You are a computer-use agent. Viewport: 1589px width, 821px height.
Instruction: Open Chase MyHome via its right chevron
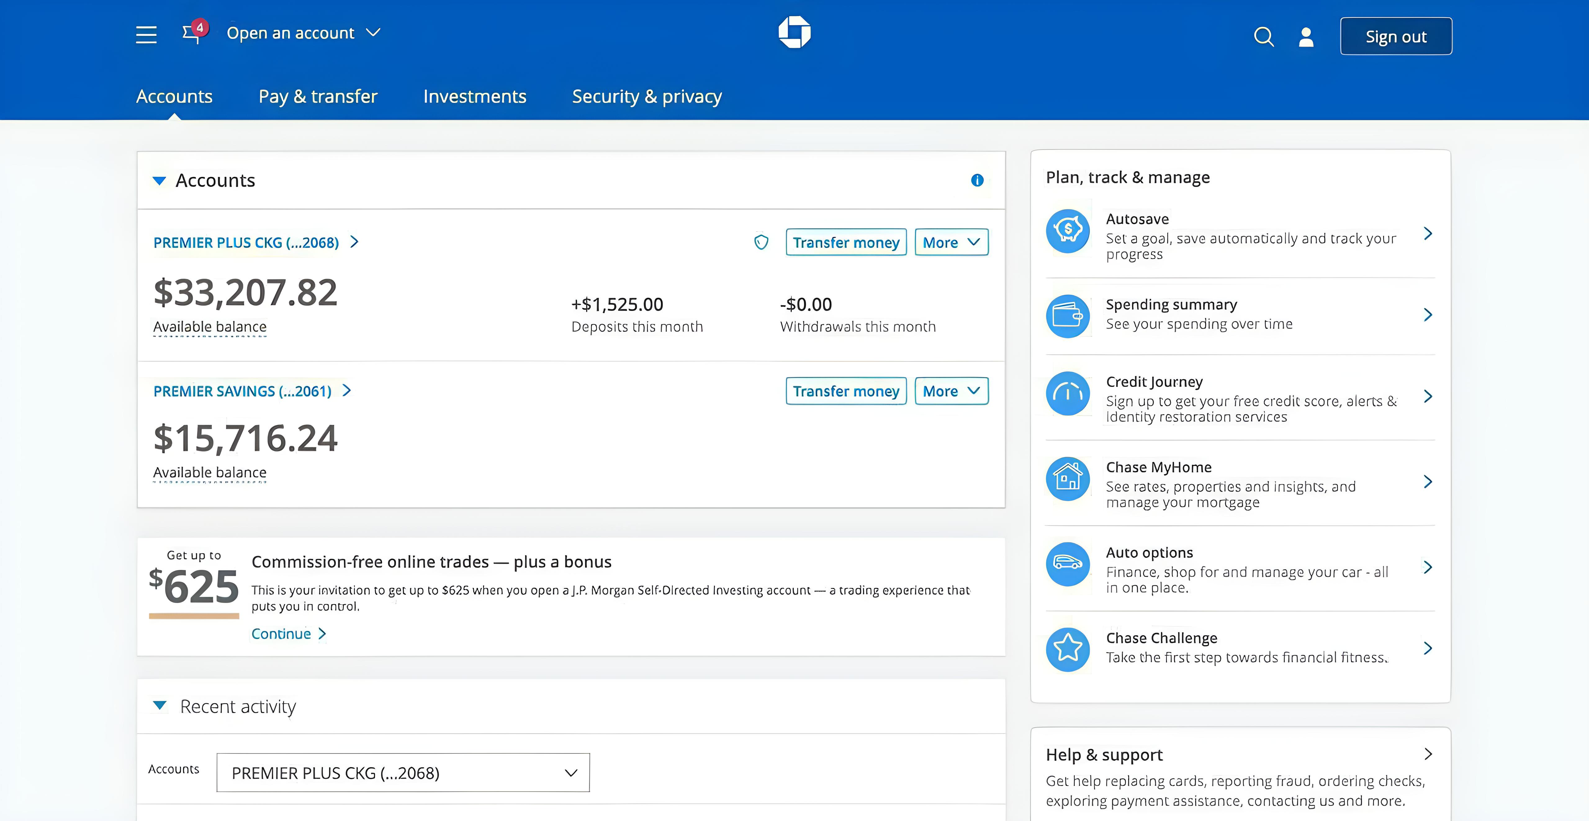pyautogui.click(x=1427, y=482)
